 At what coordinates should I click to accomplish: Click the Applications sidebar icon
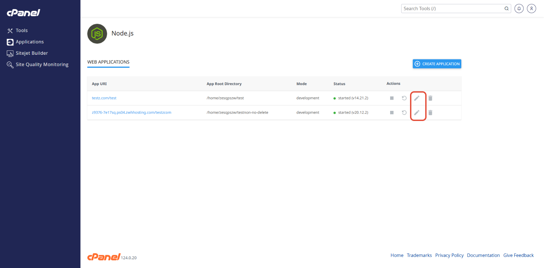(x=10, y=42)
